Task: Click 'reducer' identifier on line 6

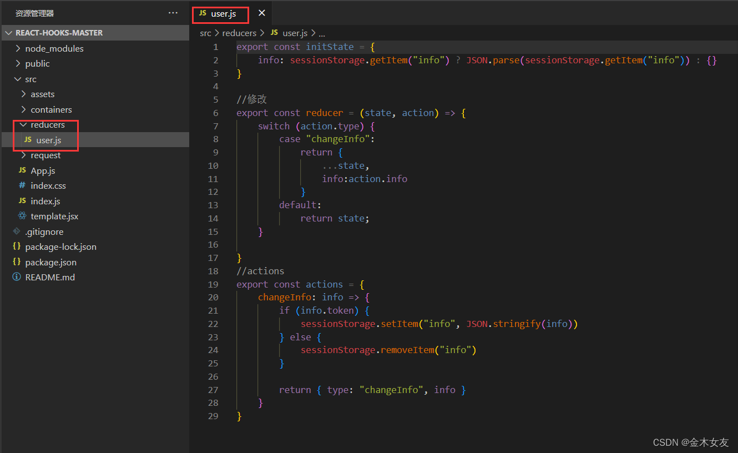Action: [325, 113]
